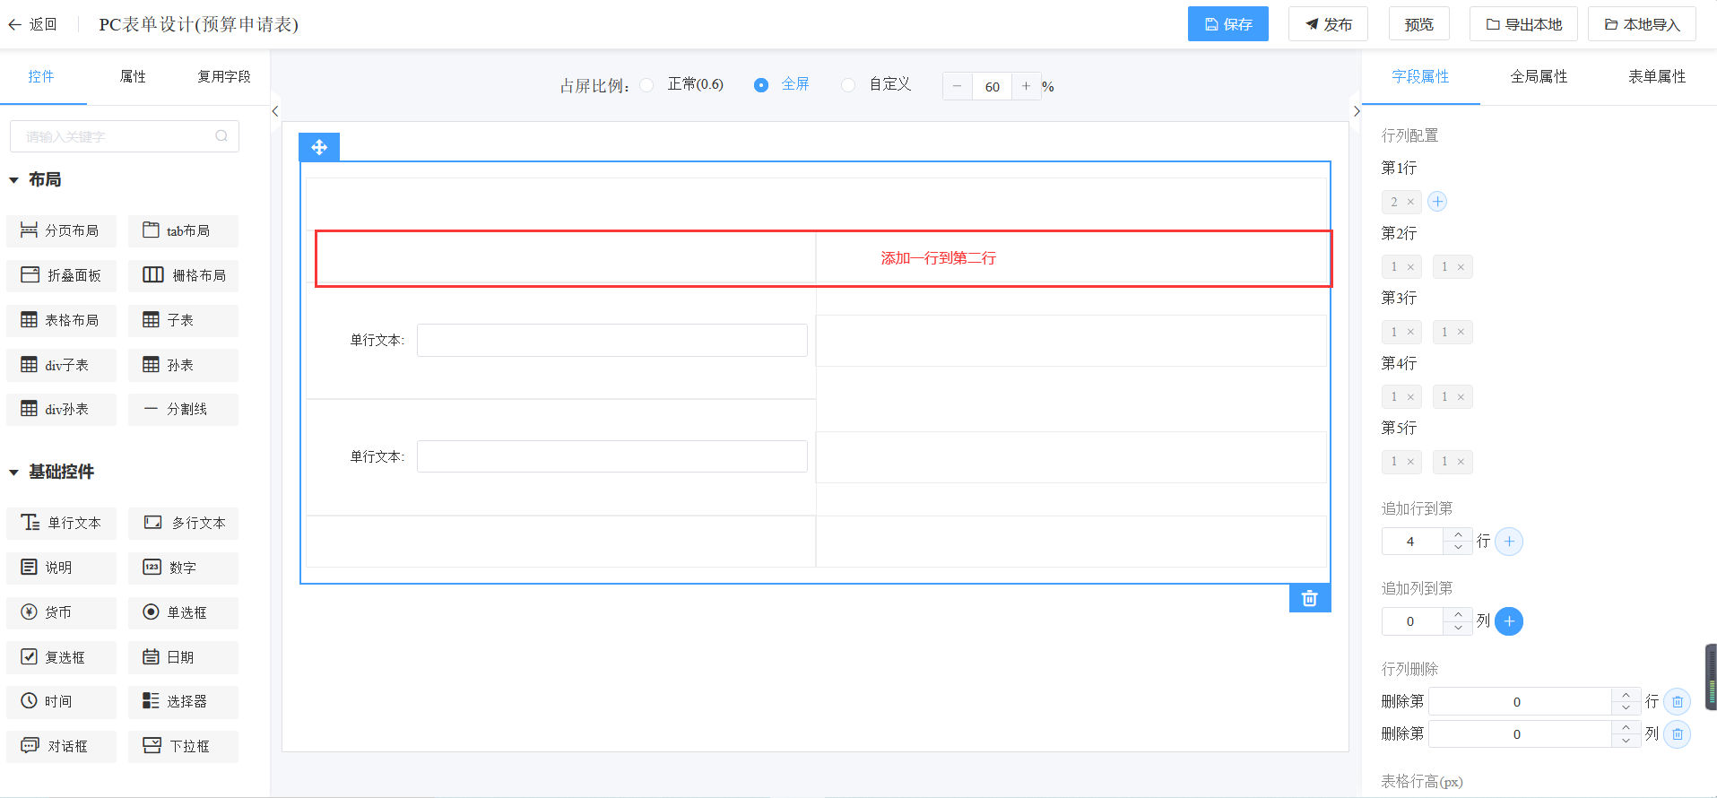1717x798 pixels.
Task: Click the 保存 save button
Action: click(1228, 24)
